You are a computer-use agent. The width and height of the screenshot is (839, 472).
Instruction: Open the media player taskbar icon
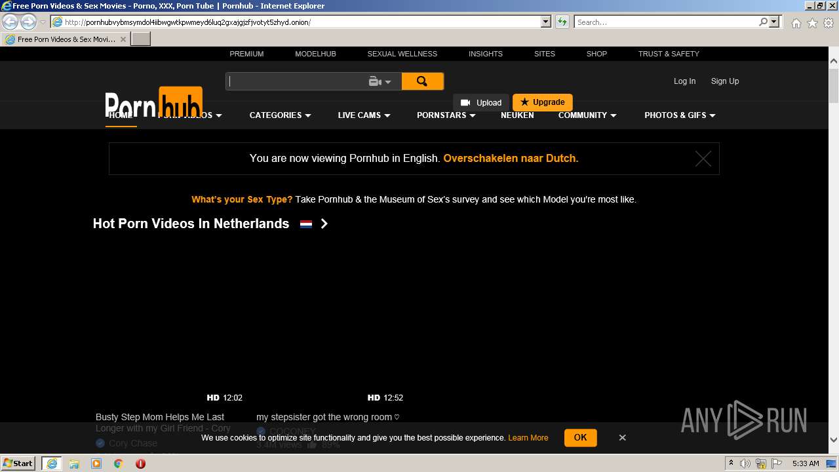(x=96, y=463)
